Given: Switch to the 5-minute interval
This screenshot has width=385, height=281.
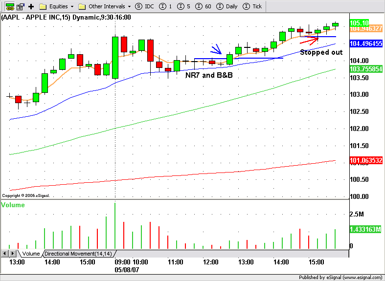Looking at the screenshot, I should tap(183, 7).
